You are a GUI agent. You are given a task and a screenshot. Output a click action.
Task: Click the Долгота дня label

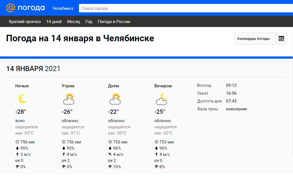pyautogui.click(x=209, y=101)
